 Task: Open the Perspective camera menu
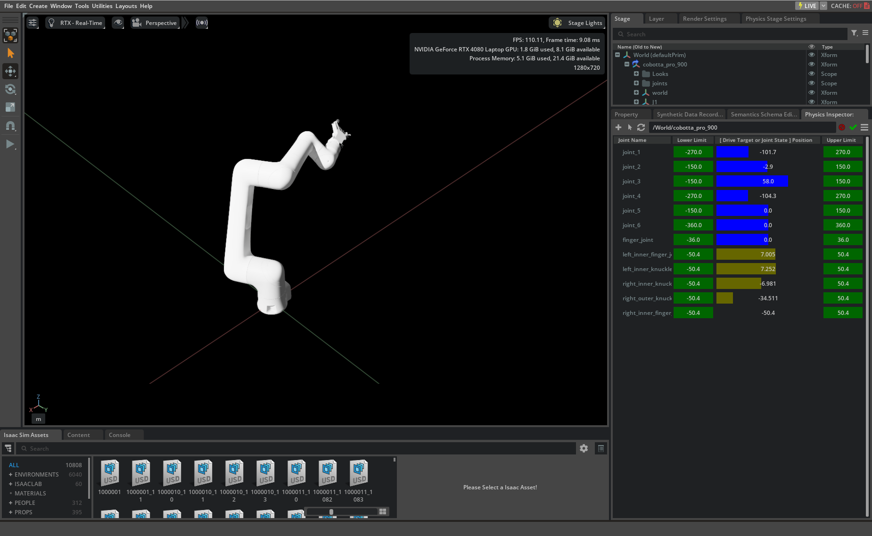pyautogui.click(x=155, y=23)
